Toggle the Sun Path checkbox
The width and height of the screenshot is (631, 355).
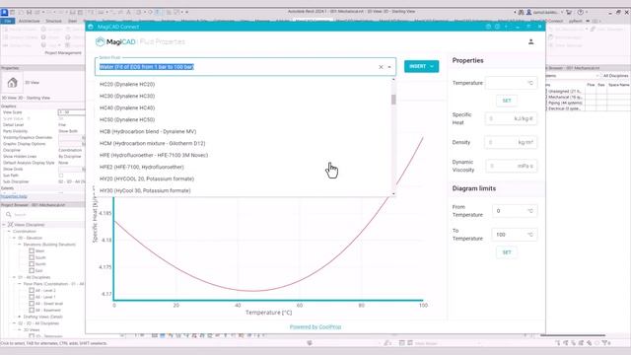coord(61,176)
